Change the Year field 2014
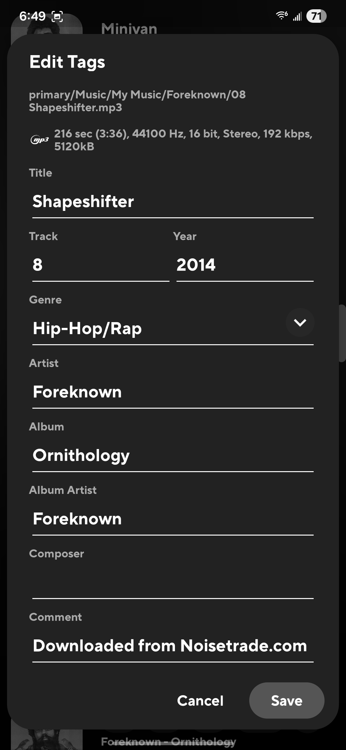346x750 pixels. click(x=244, y=265)
